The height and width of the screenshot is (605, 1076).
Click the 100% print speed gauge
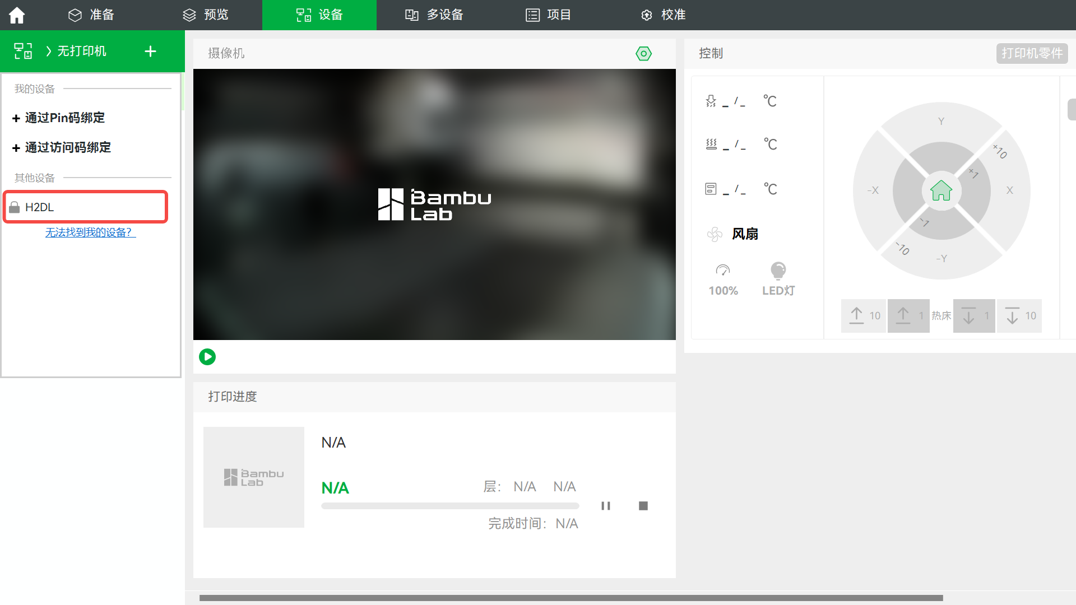(x=723, y=280)
